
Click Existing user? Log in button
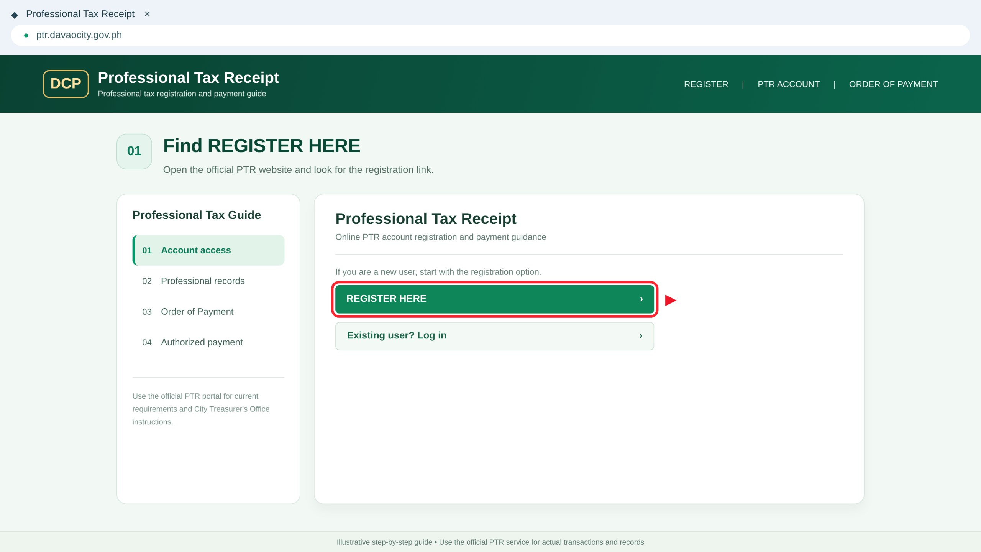494,336
